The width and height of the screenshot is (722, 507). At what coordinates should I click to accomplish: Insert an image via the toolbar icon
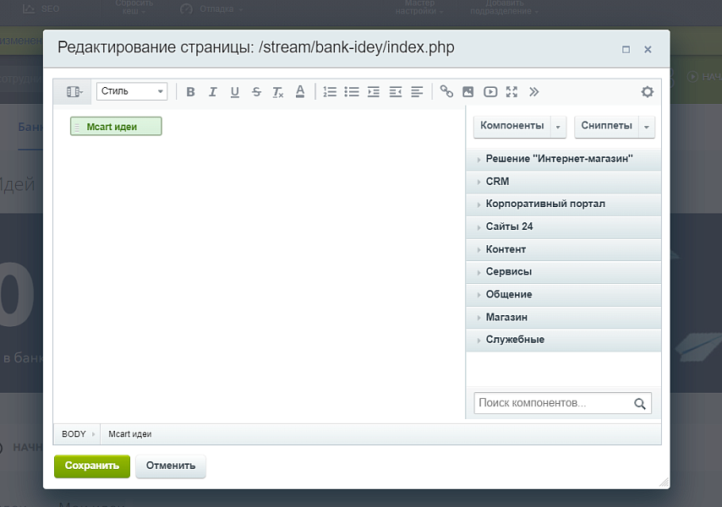click(469, 91)
